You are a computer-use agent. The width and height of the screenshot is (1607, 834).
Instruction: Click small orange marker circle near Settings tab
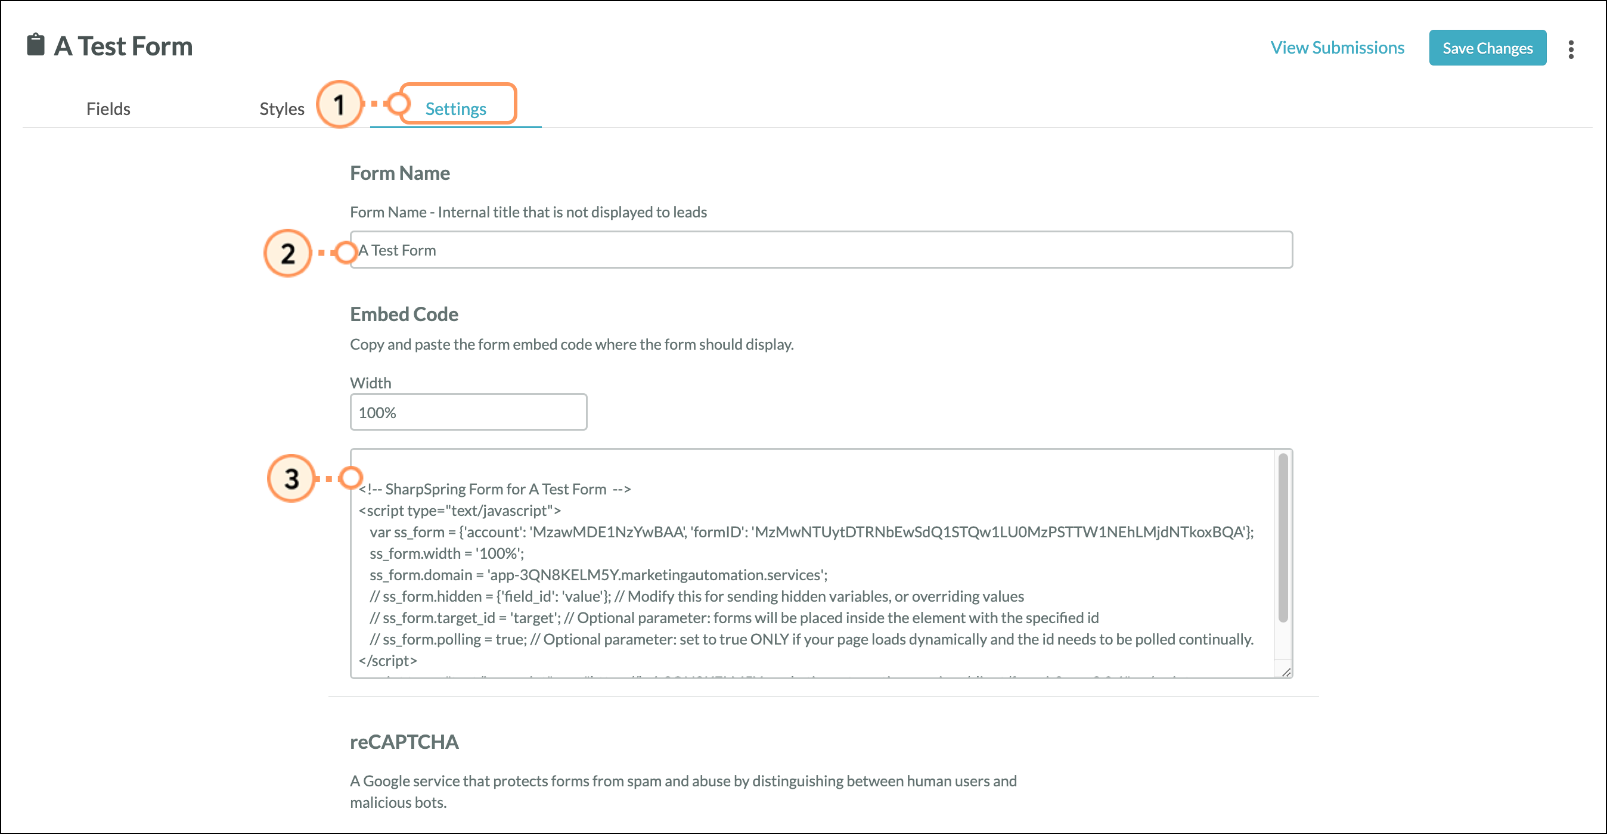click(398, 104)
